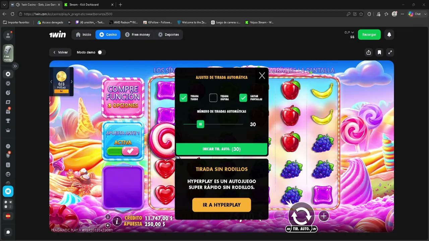The width and height of the screenshot is (429, 241).
Task: Click the green Recargar button
Action: 369,34
